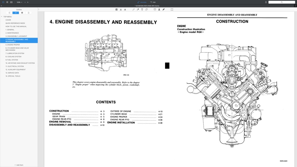This screenshot has width=297, height=167.
Task: Select the text box tool
Action: pyautogui.click(x=142, y=10)
